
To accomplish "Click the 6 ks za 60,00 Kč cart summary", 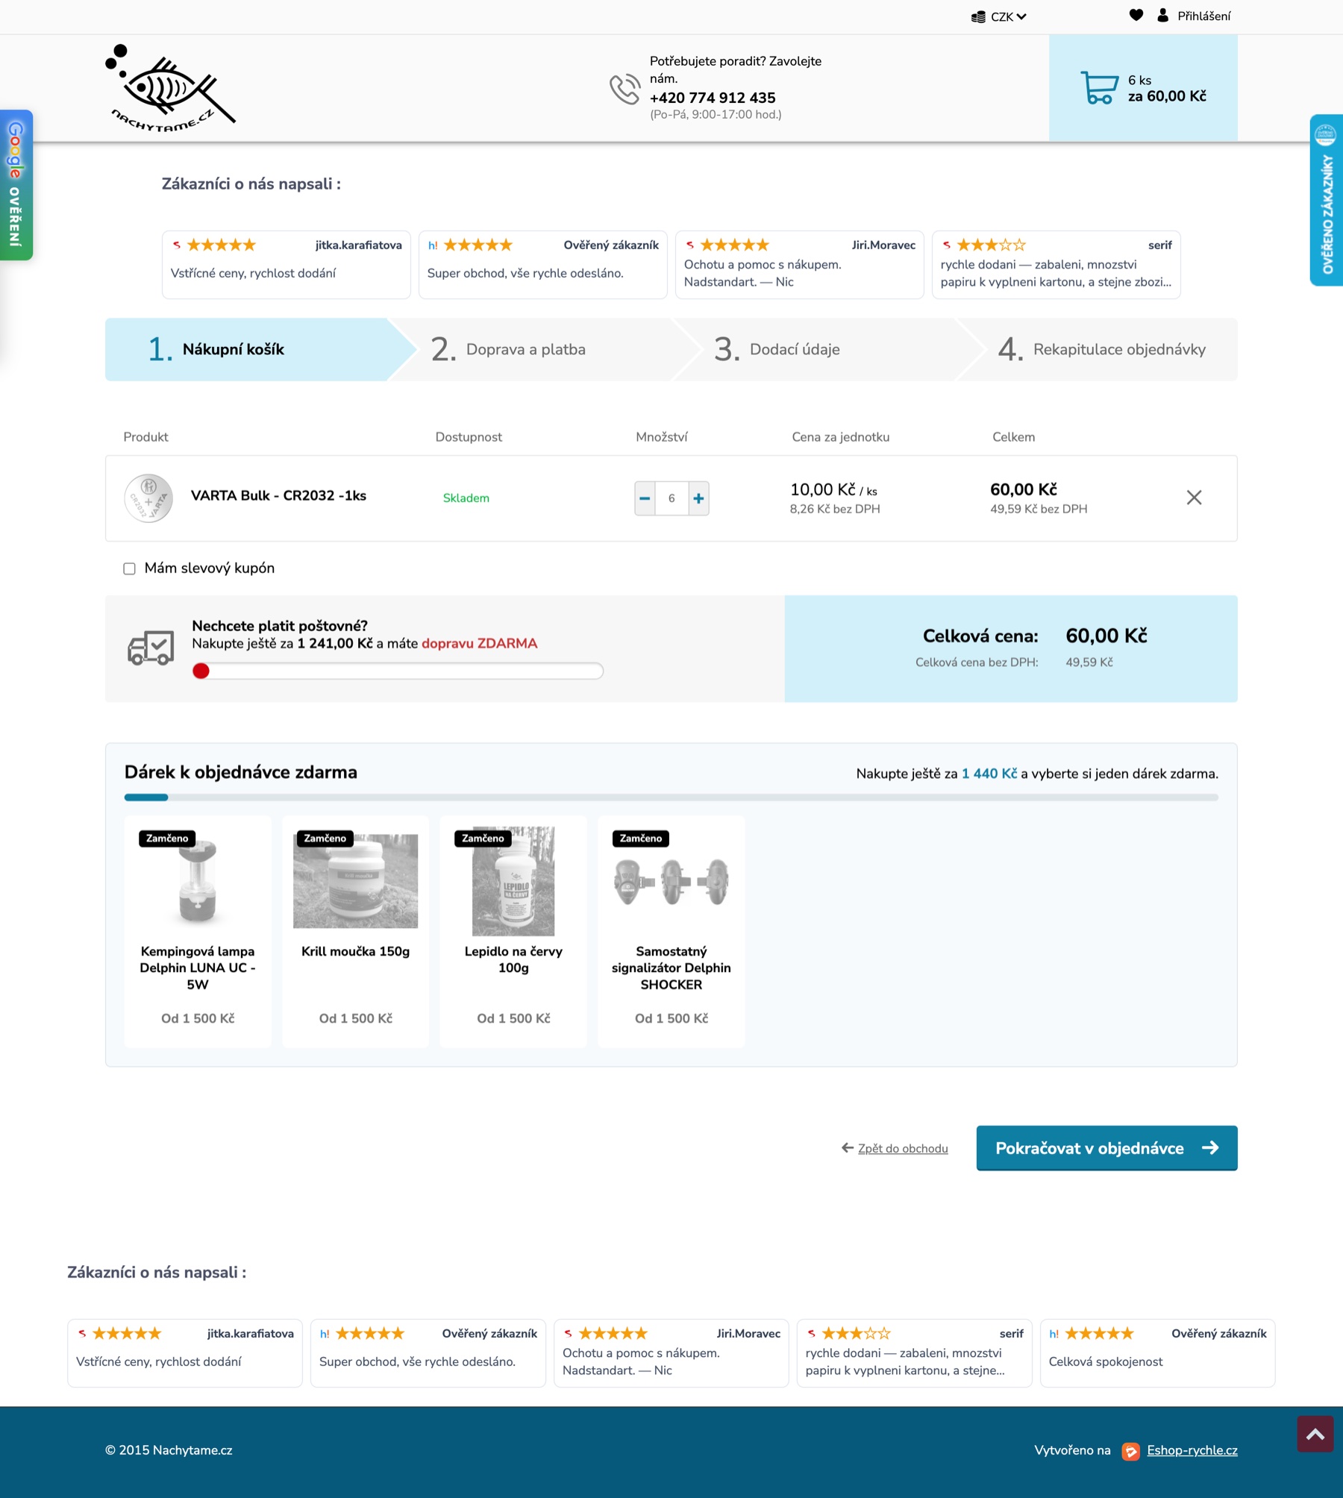I will 1167,88.
